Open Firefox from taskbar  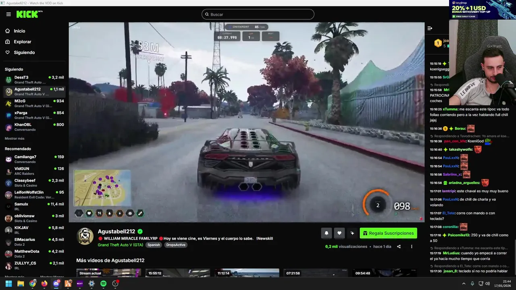44,284
